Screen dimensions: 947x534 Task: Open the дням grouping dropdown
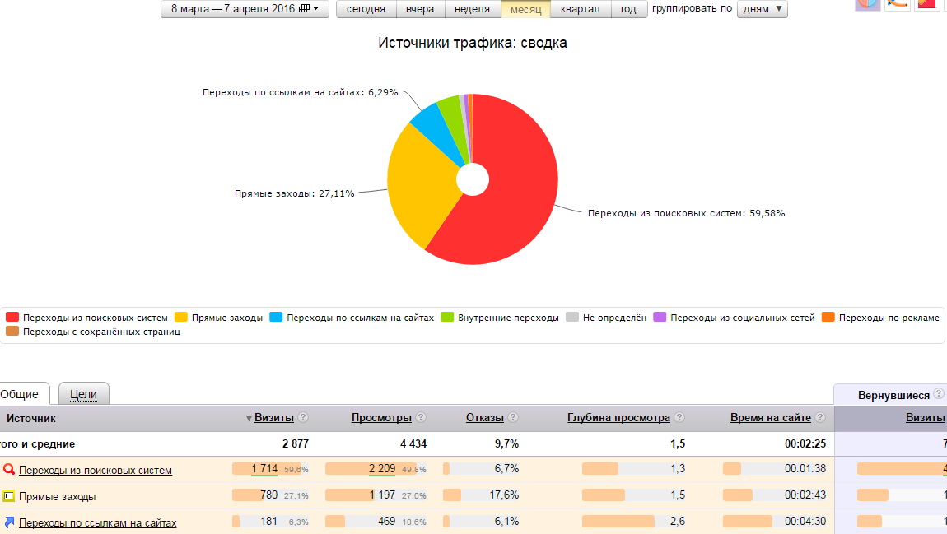tap(761, 9)
